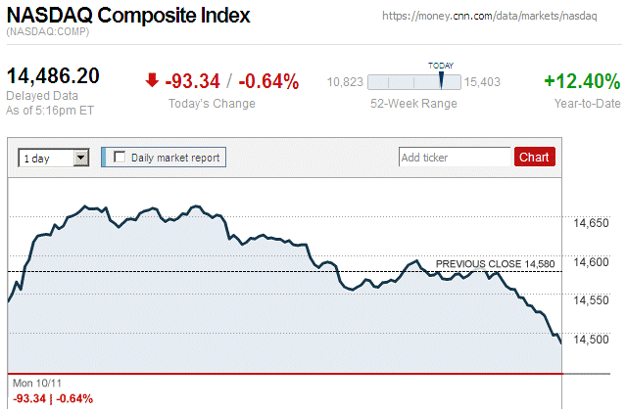The width and height of the screenshot is (627, 411).
Task: Click the TODAY marker on 52-week range
Action: pyautogui.click(x=441, y=78)
